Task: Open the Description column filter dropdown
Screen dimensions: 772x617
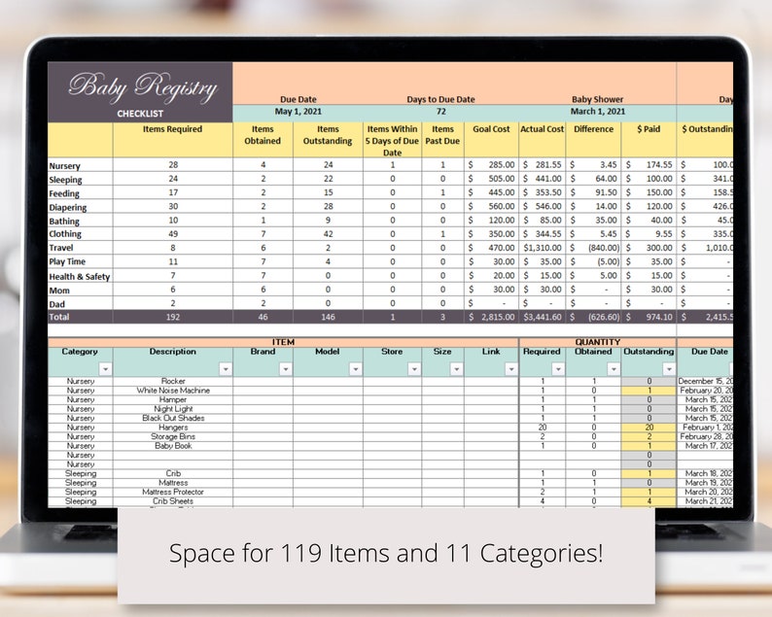Action: click(x=226, y=369)
